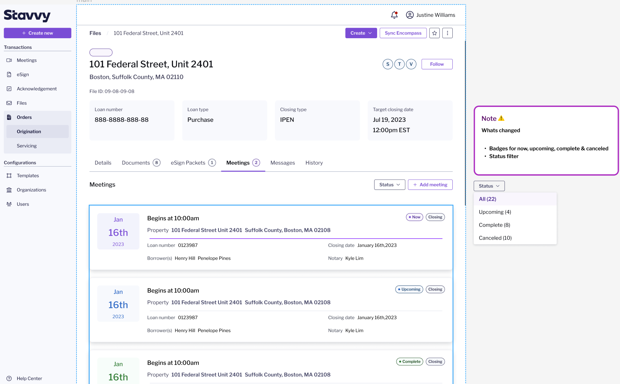This screenshot has width=620, height=384.
Task: Go to Files breadcrumb link
Action: coord(95,33)
